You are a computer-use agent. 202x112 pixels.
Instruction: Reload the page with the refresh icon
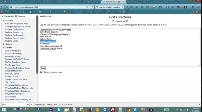92,7
